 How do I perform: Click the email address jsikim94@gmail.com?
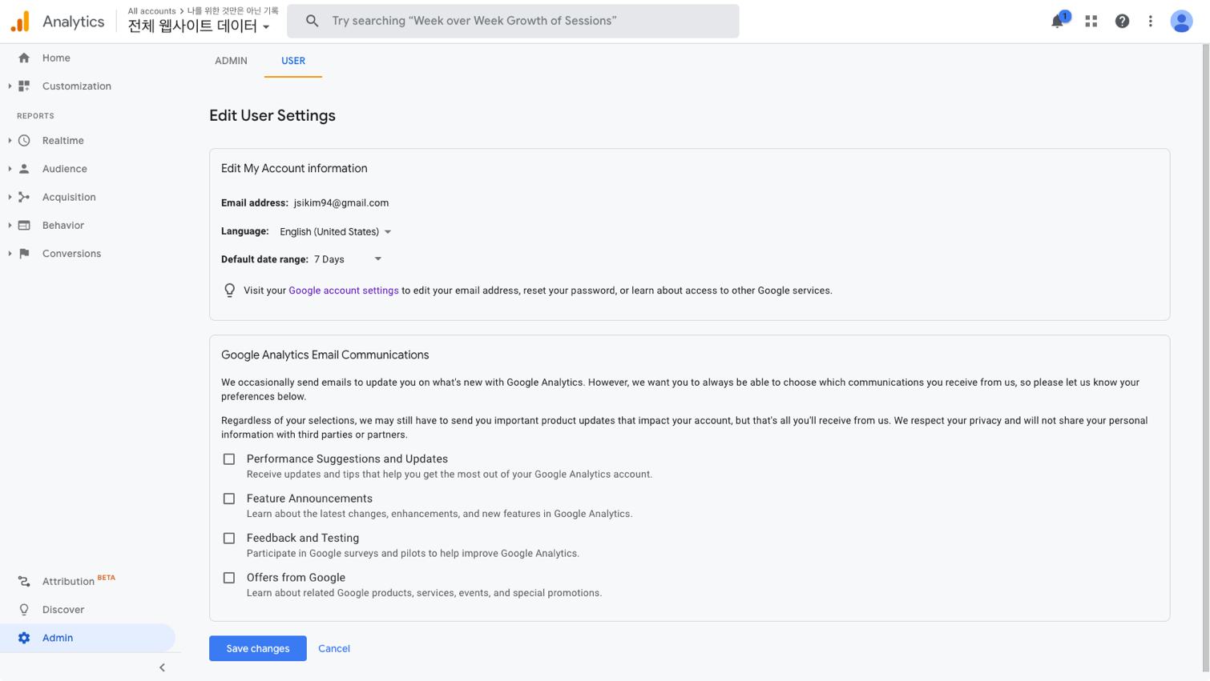pyautogui.click(x=341, y=203)
